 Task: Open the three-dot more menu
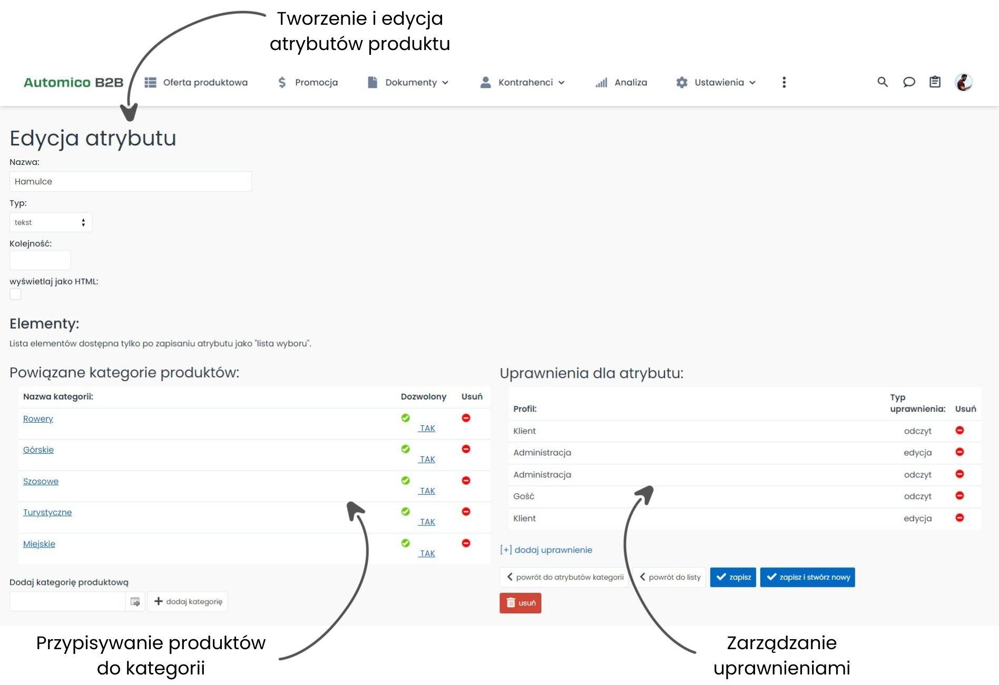coord(784,82)
